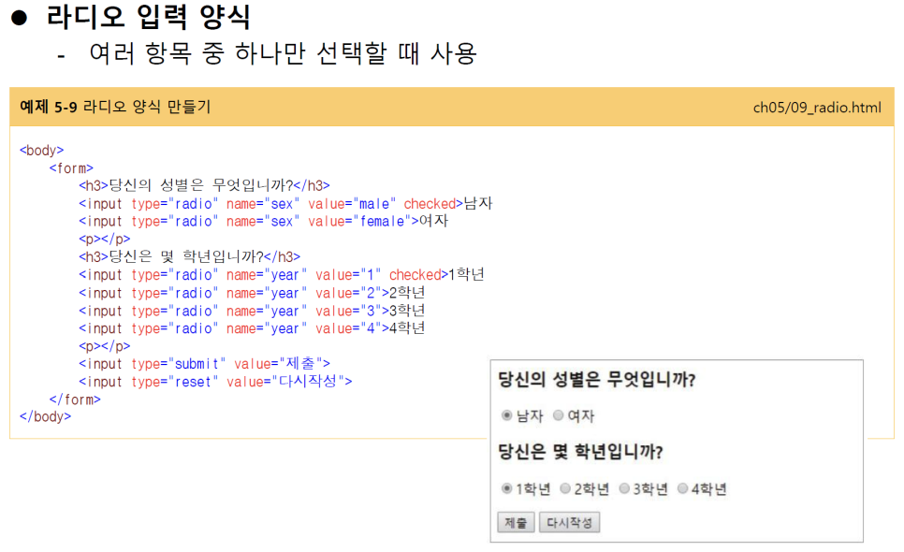Viewport: 904px width, 552px height.
Task: Choose the 2학년 radio option
Action: 565,488
